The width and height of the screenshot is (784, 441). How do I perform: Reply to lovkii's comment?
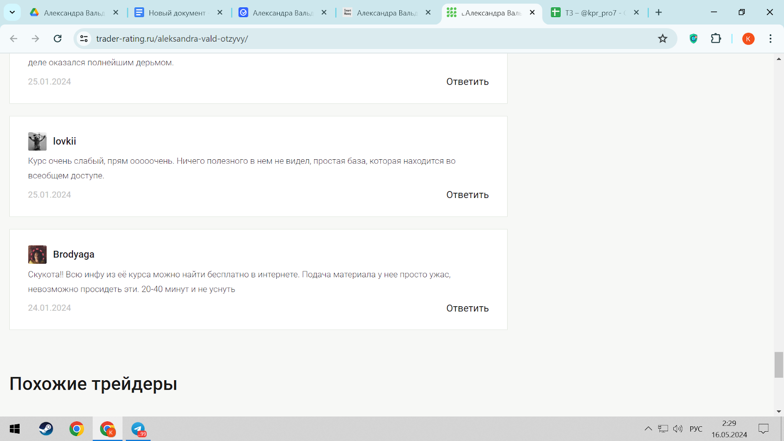click(467, 195)
